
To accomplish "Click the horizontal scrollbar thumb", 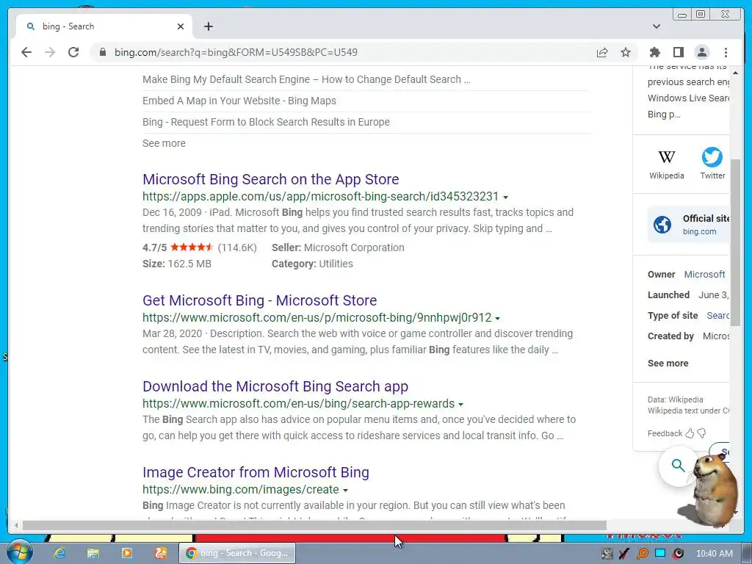I will pos(314,526).
